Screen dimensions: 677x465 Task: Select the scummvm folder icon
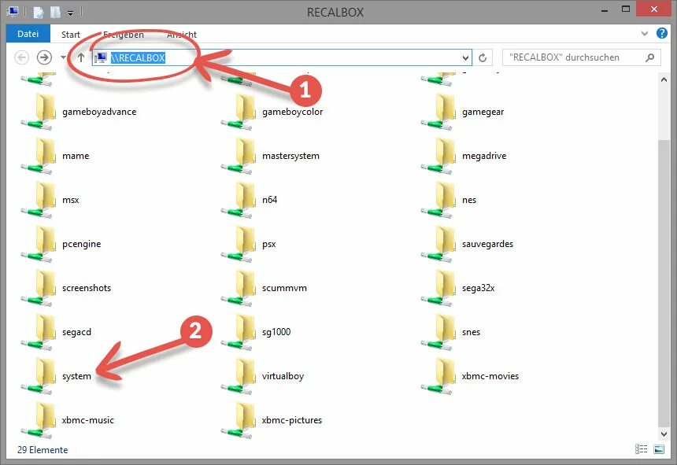pyautogui.click(x=239, y=288)
